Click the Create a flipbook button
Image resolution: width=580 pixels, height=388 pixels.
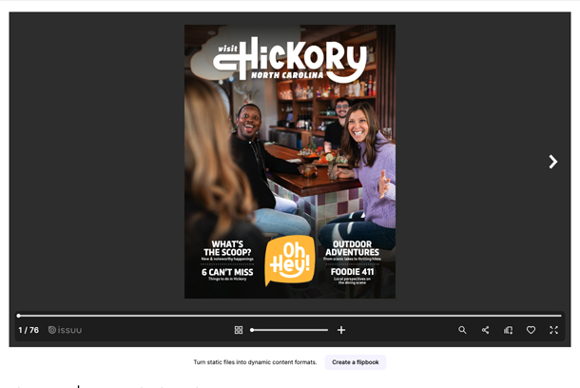(356, 362)
